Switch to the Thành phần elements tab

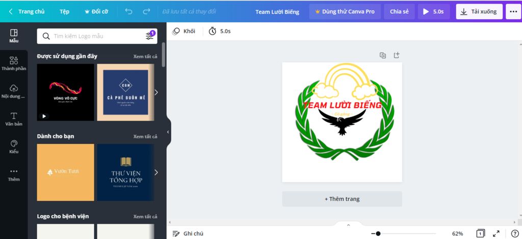click(x=14, y=64)
